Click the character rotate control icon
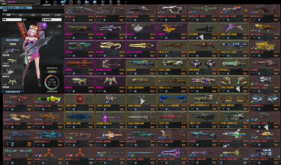This screenshot has height=165, width=281. click(60, 26)
